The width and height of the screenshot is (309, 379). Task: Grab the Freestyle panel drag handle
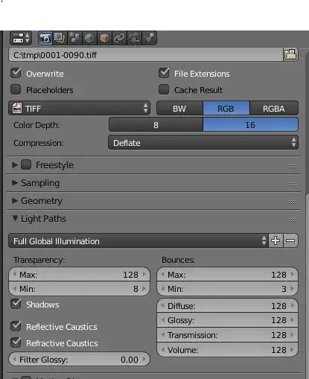coord(293,166)
